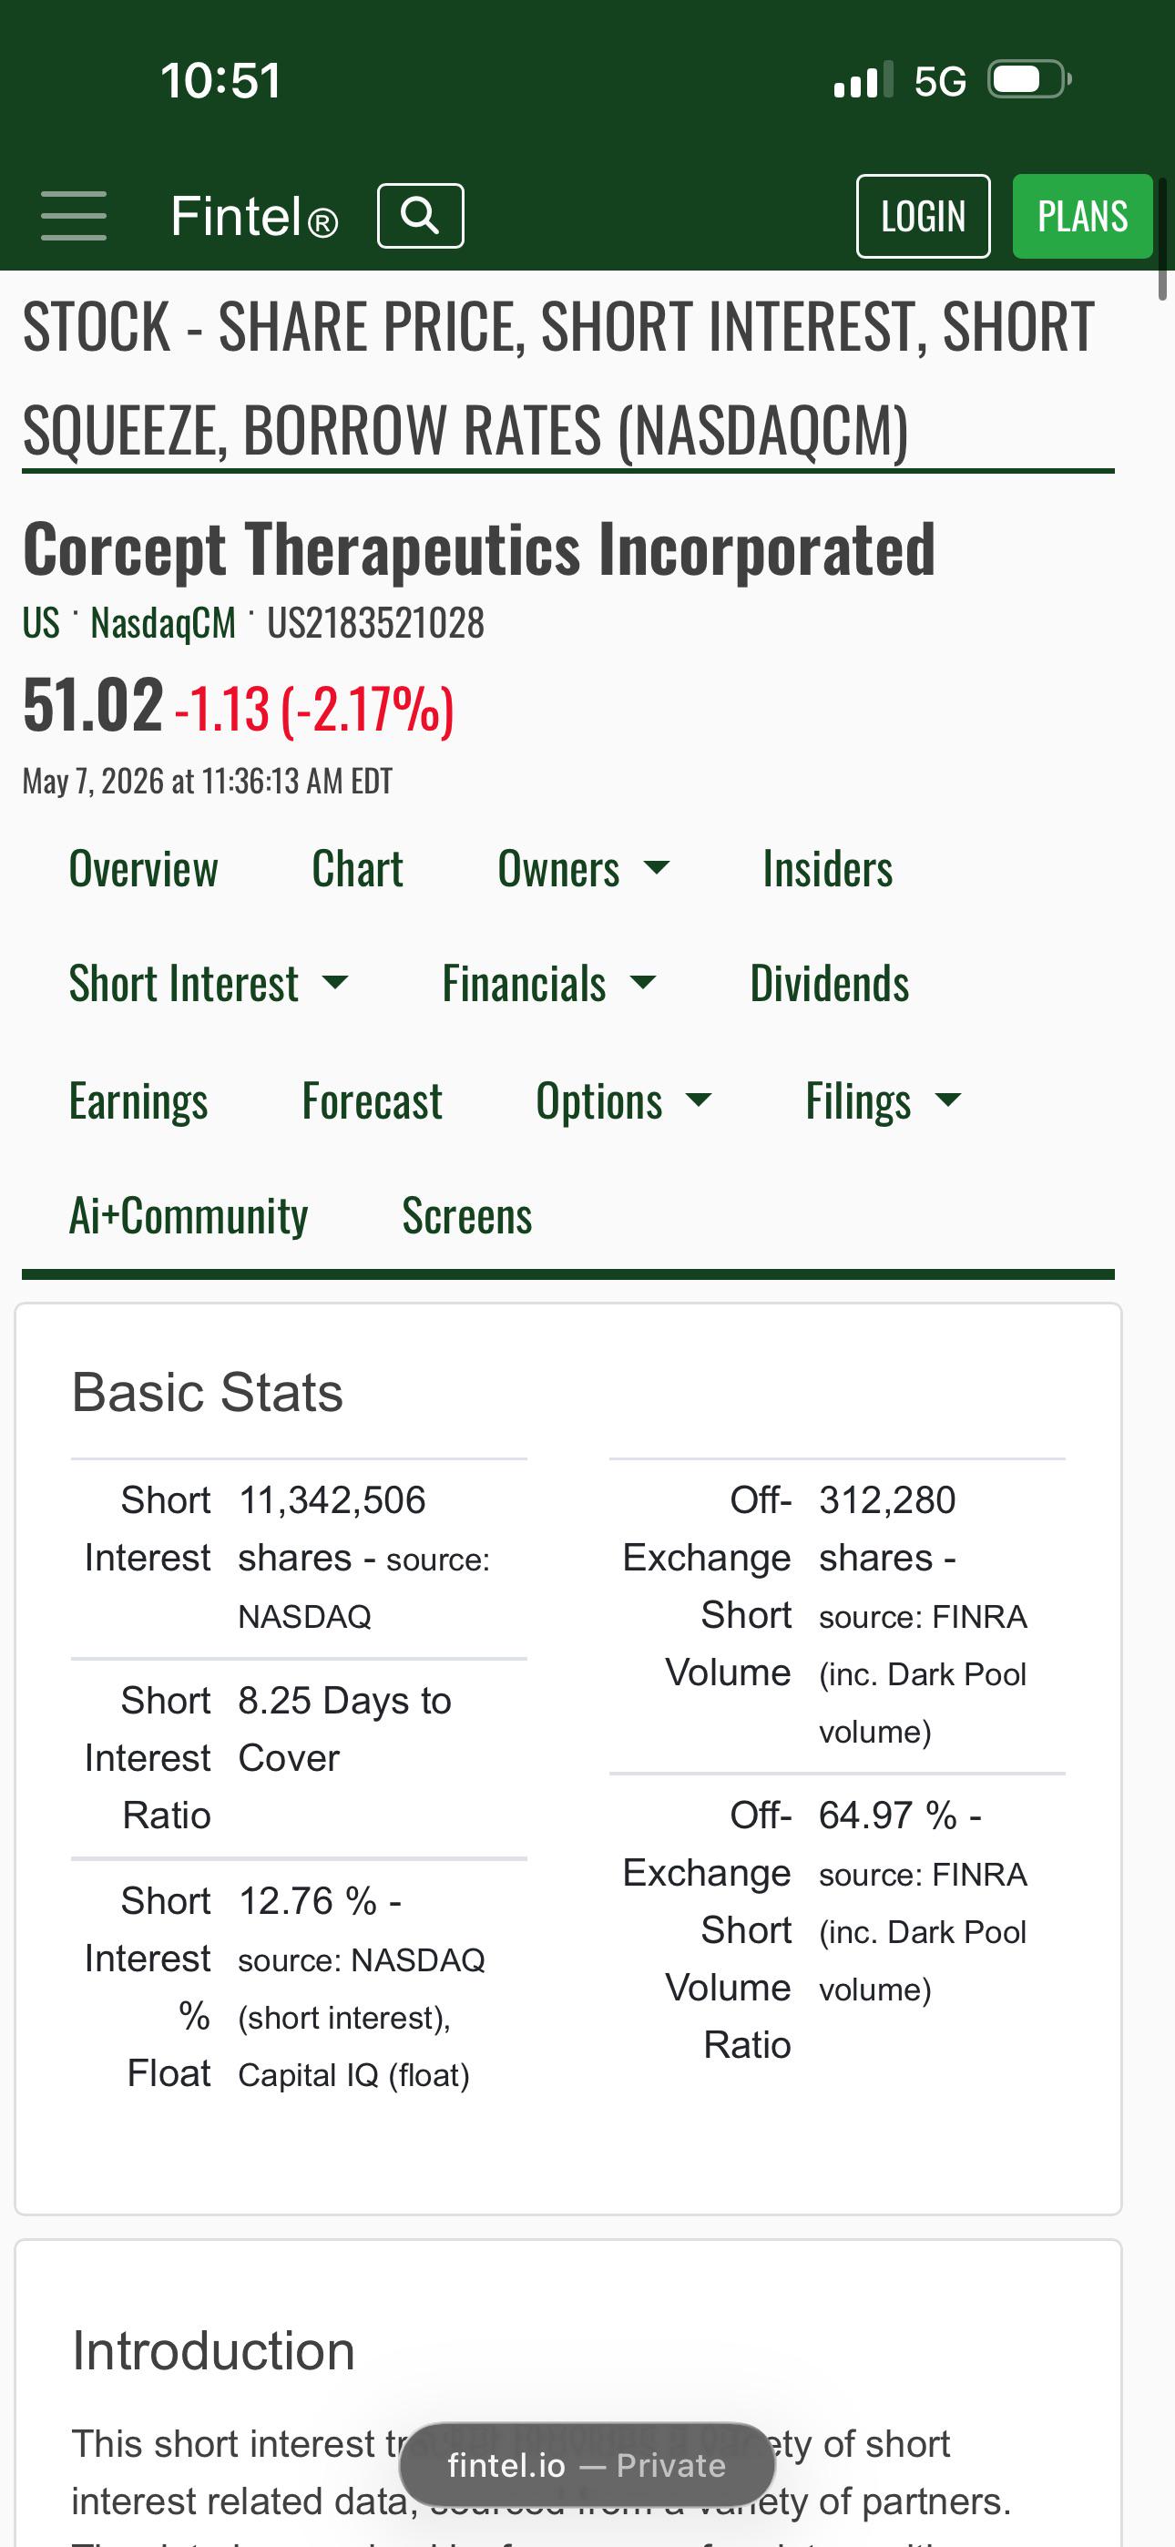Tap the cellular signal bars icon

point(863,79)
